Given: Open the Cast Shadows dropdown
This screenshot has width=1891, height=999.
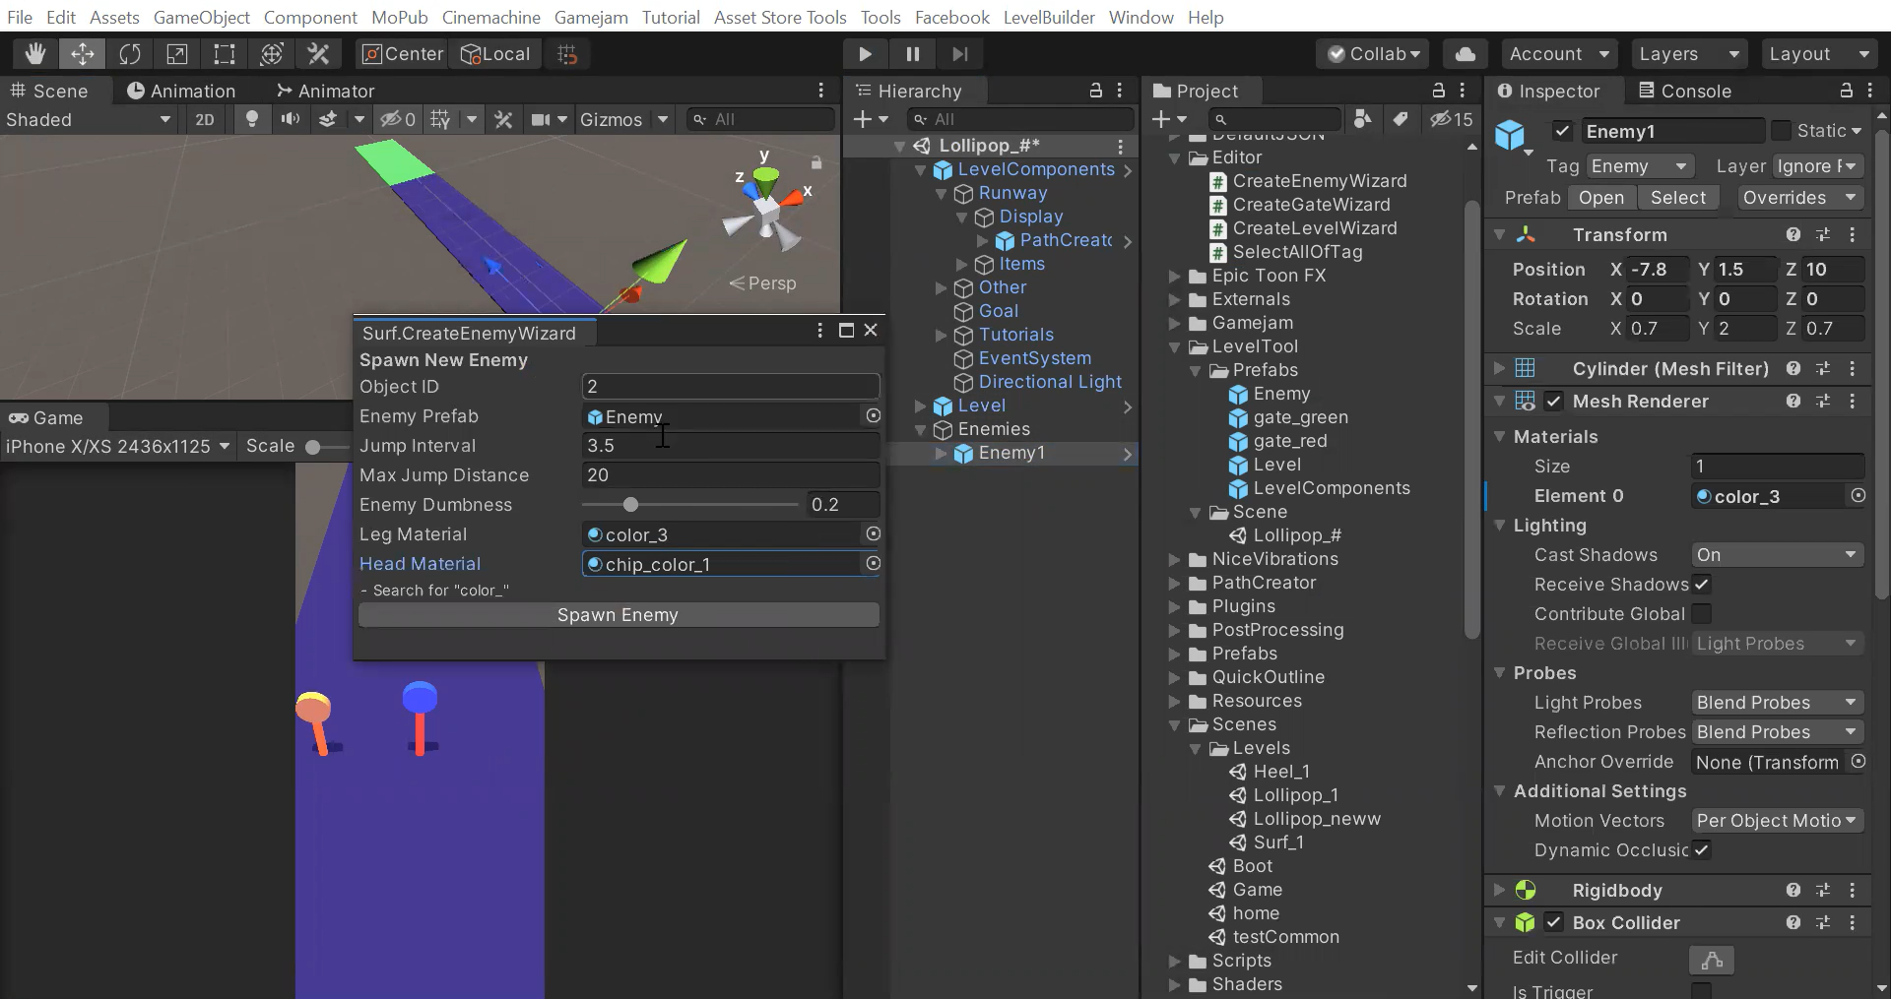Looking at the screenshot, I should (1776, 555).
